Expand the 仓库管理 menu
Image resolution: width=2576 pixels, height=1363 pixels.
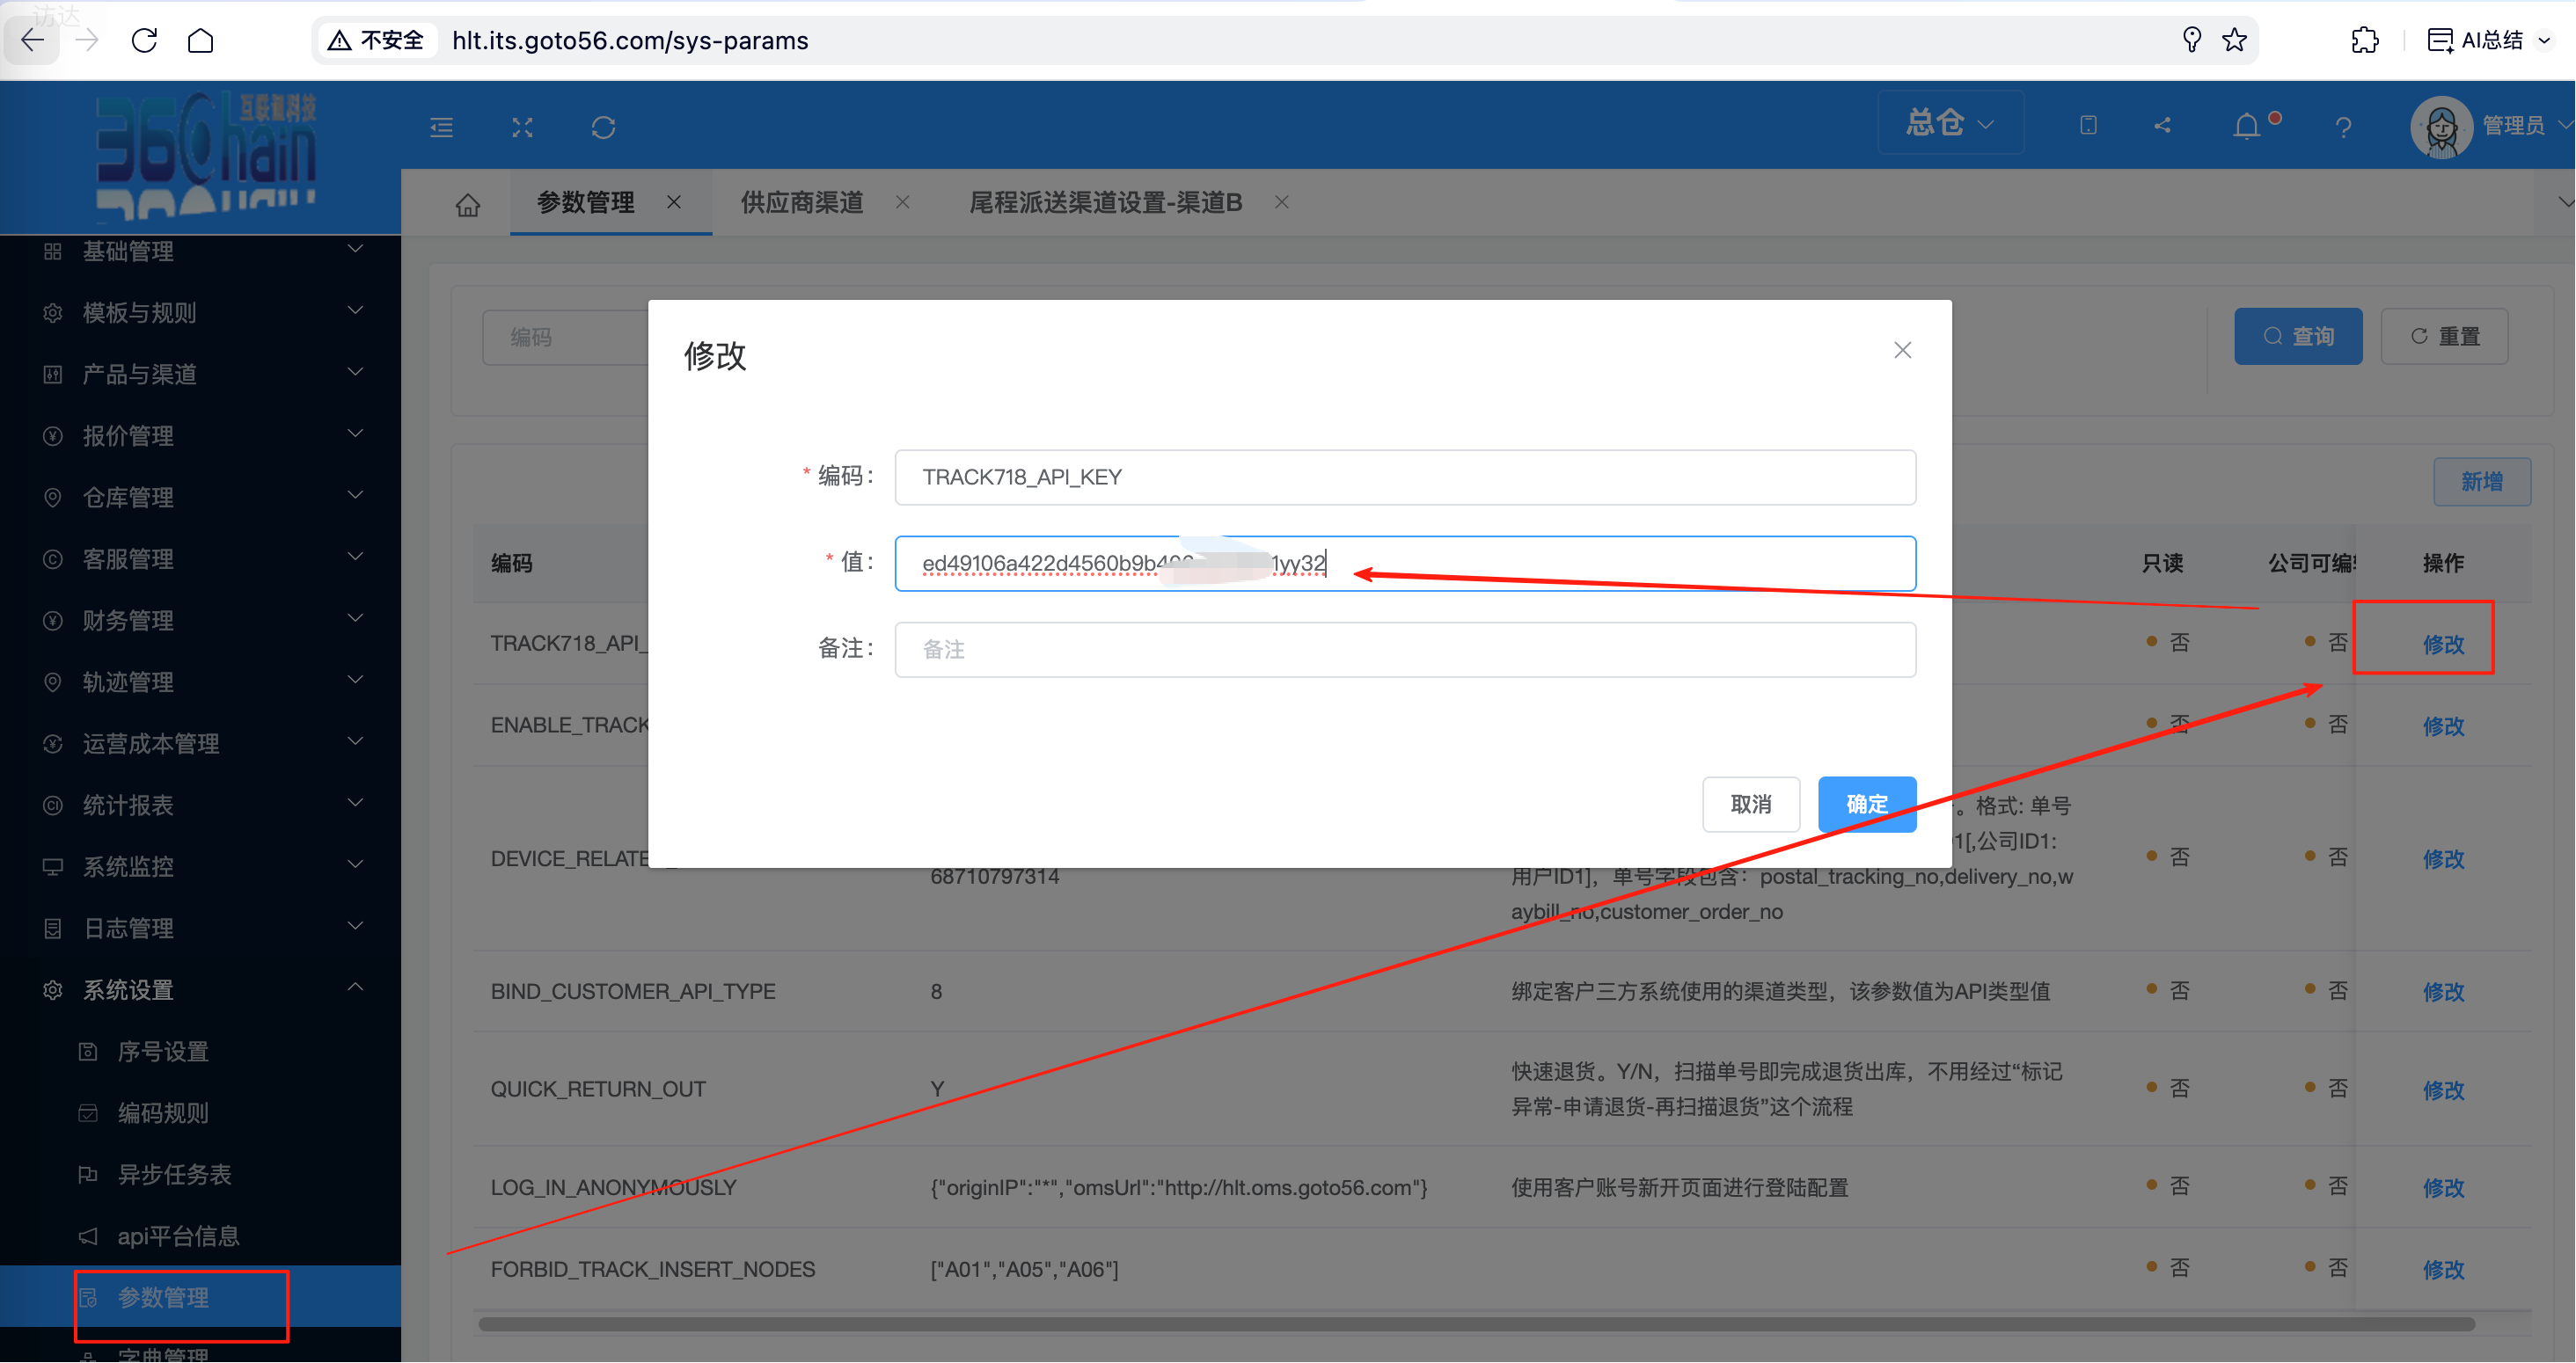pyautogui.click(x=200, y=497)
